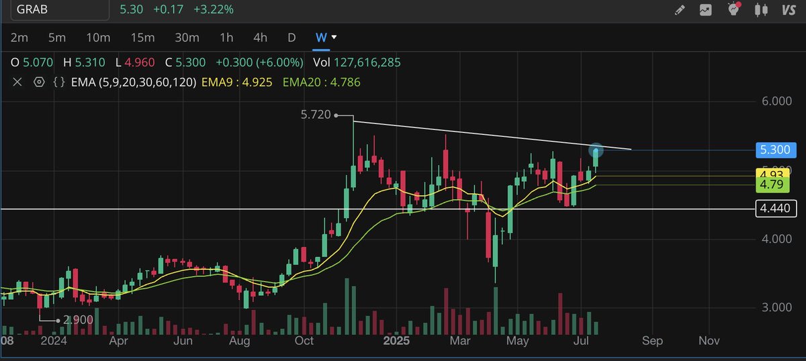Open EMA indicator settings hexagon icon

click(x=39, y=82)
